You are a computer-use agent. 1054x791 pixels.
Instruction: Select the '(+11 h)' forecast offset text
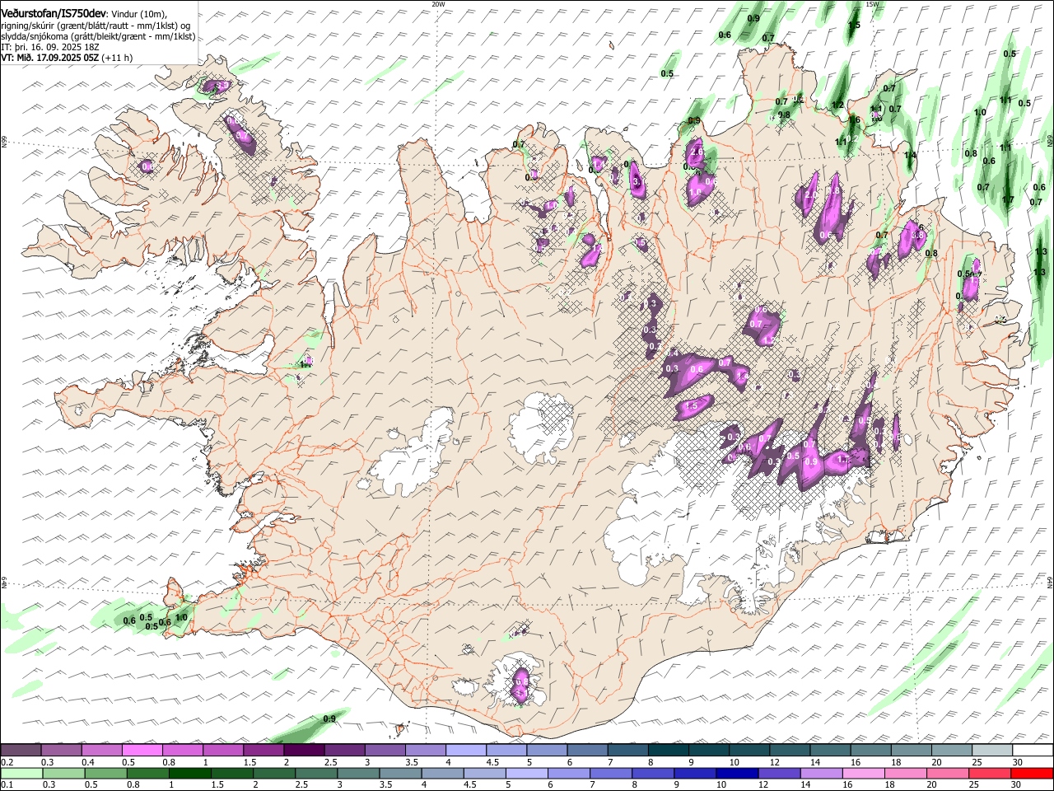tap(119, 59)
